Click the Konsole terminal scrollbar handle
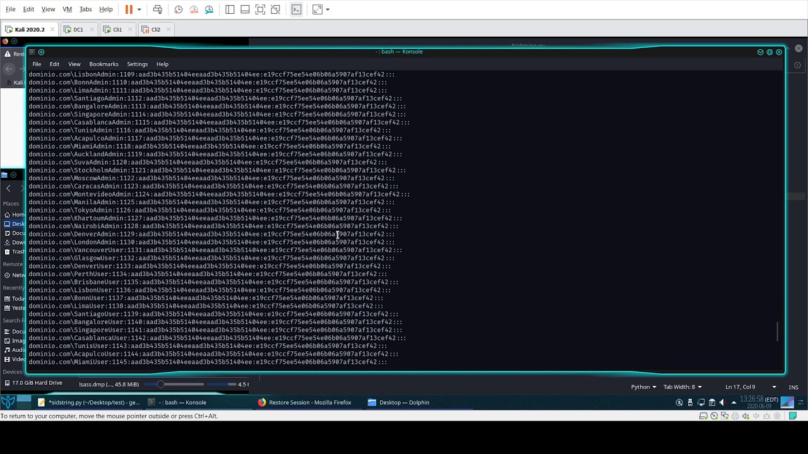Viewport: 808px width, 454px height. coord(778,332)
